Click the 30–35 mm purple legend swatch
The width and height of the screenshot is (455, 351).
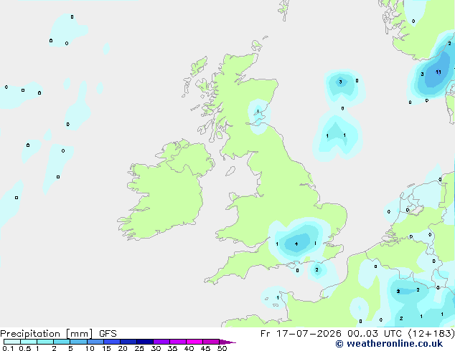161,342
